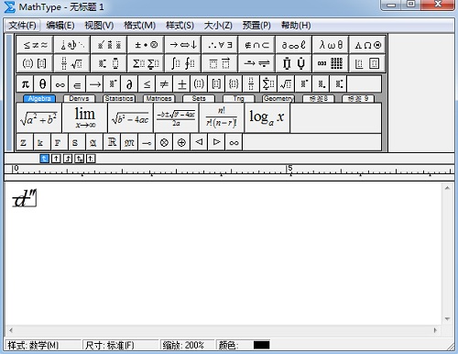The image size is (458, 354).
Task: Insert the double-struck ℝ real numbers symbol
Action: click(x=112, y=142)
